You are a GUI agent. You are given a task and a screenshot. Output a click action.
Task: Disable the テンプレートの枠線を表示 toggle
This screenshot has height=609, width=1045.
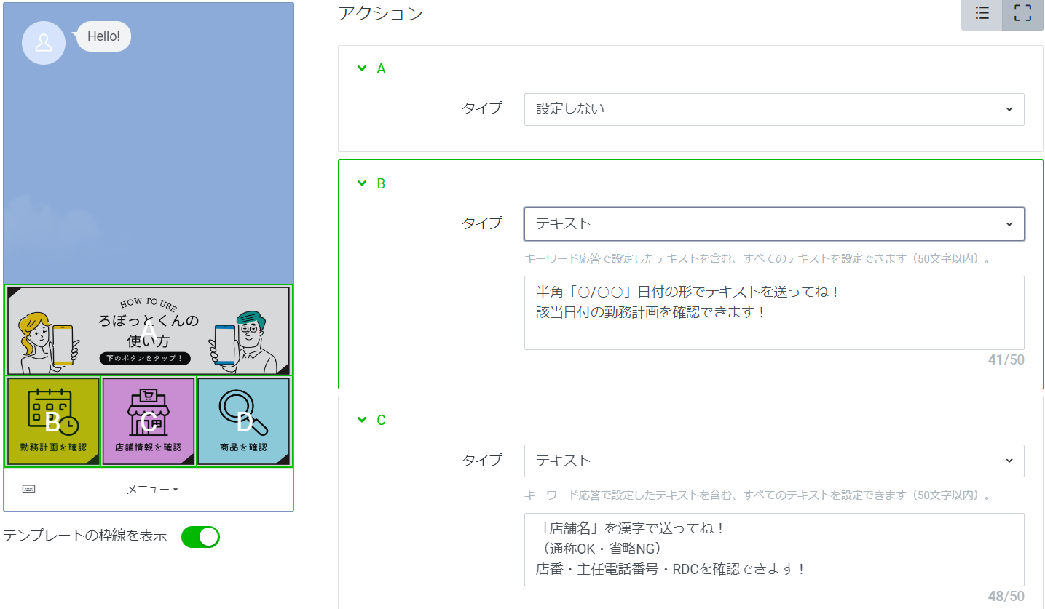coord(200,536)
